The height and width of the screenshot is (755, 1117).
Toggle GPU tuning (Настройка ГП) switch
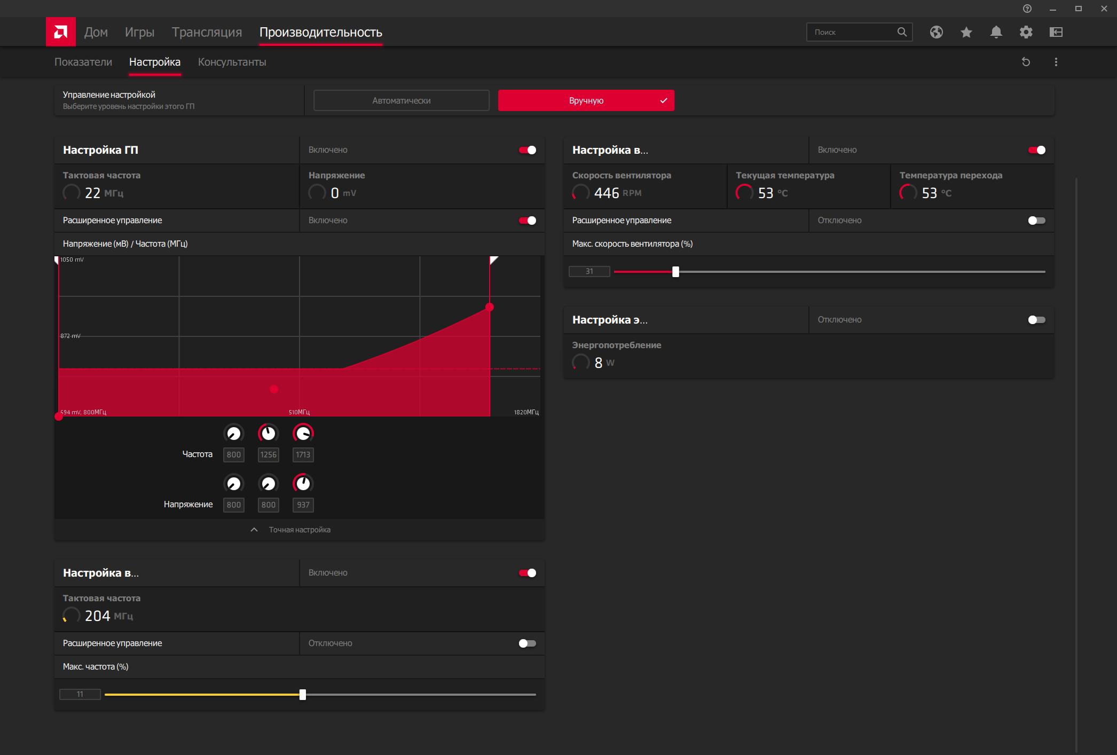click(528, 150)
